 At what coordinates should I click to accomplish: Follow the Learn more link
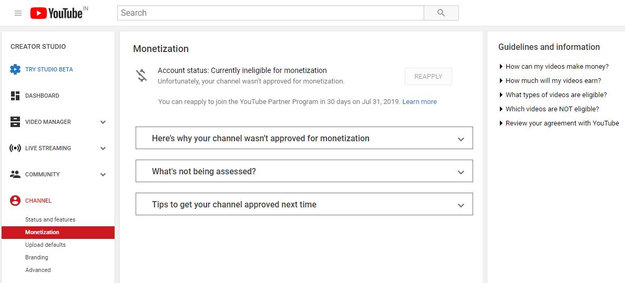click(x=419, y=101)
